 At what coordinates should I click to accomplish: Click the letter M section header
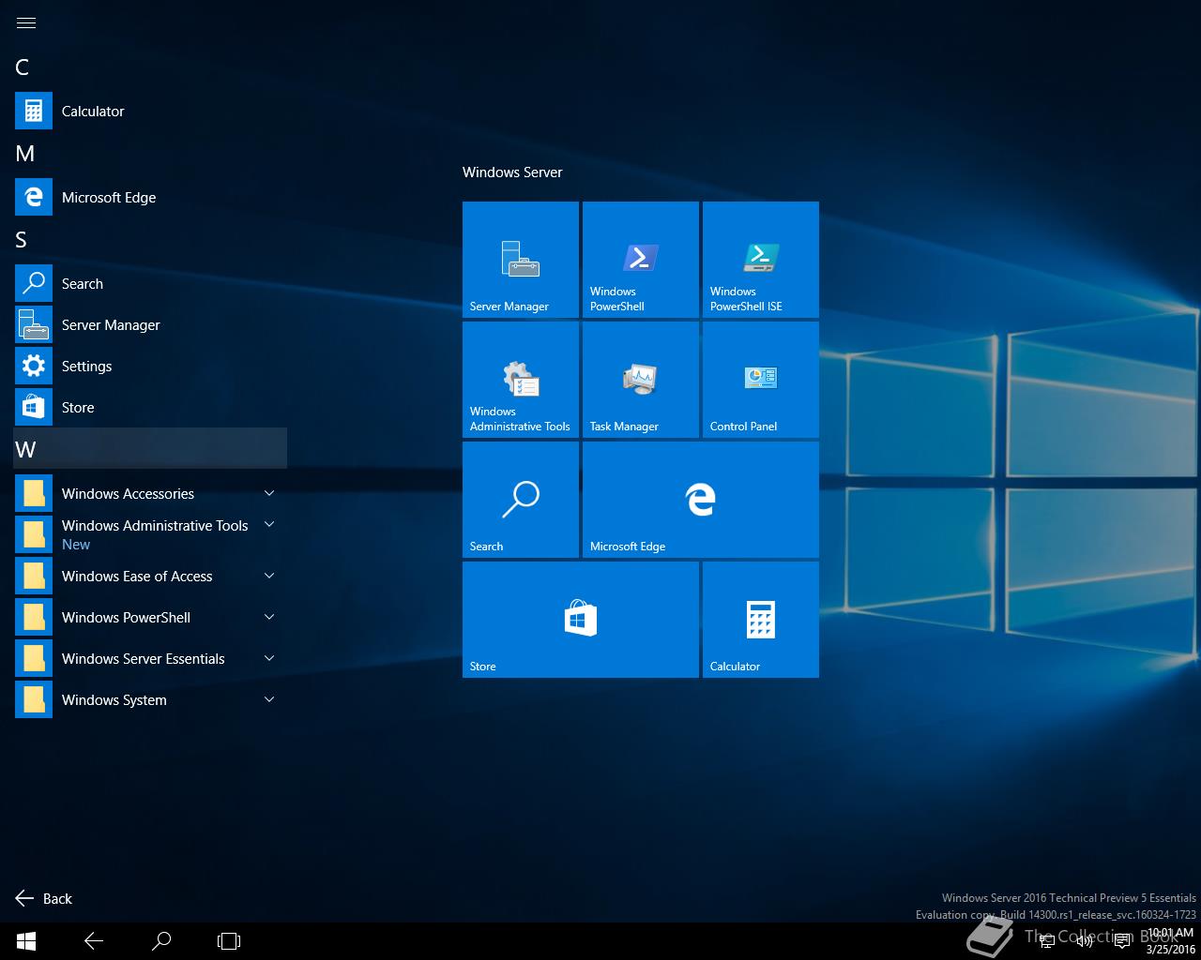coord(150,154)
